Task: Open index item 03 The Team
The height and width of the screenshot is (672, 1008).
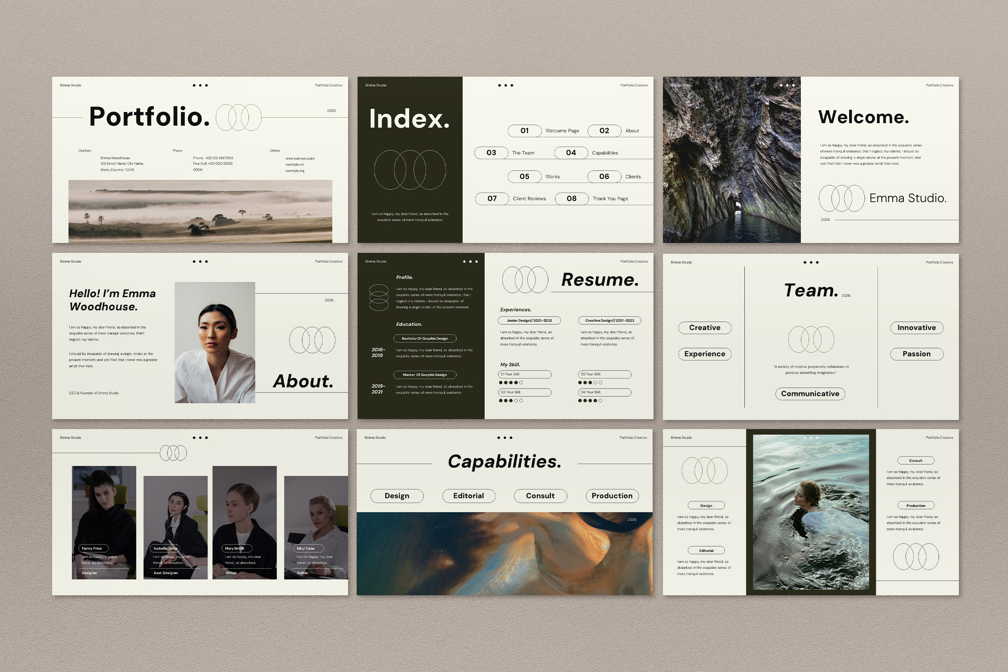Action: pyautogui.click(x=491, y=153)
